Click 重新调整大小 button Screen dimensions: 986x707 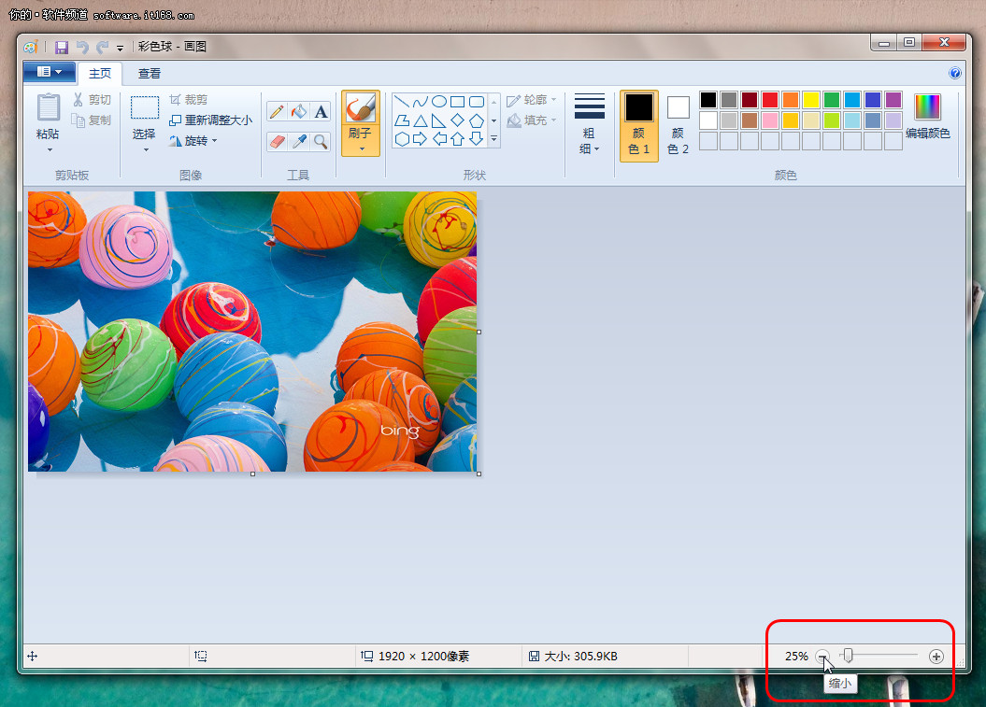211,120
